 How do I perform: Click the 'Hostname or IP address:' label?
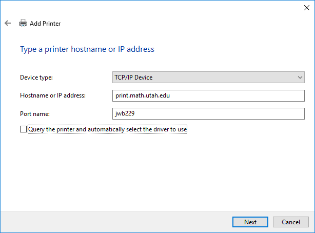52,95
